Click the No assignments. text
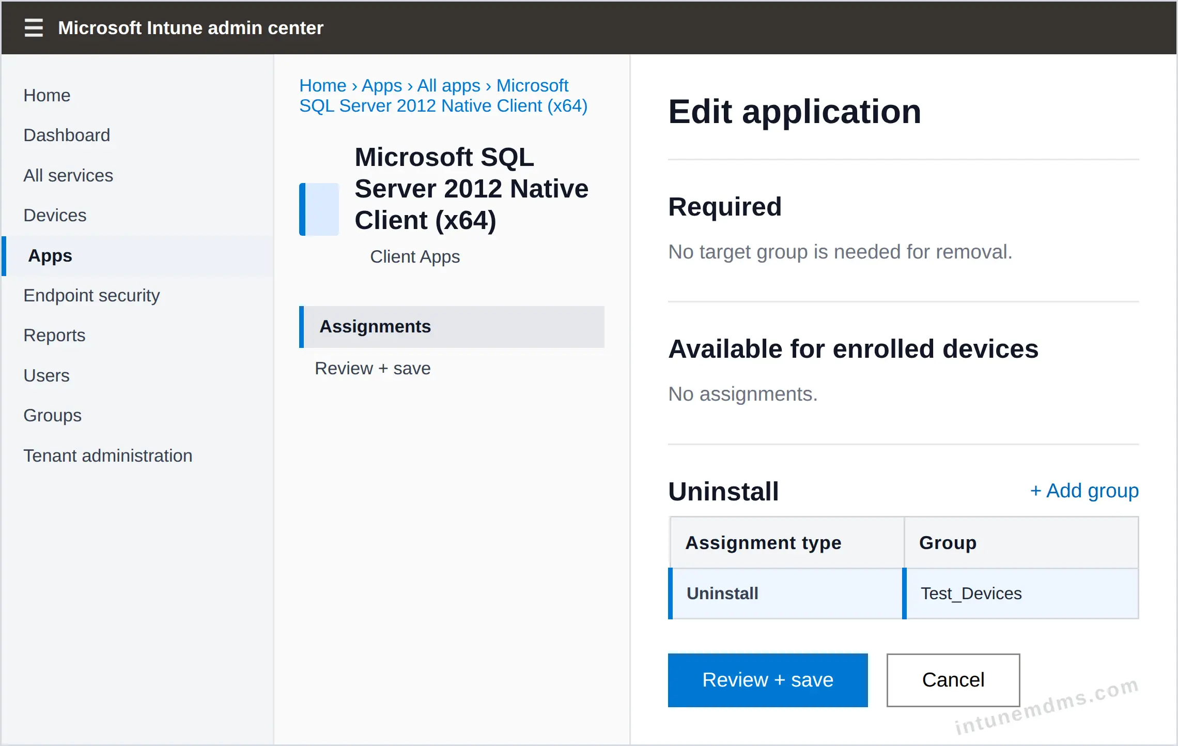The image size is (1178, 746). [x=743, y=394]
